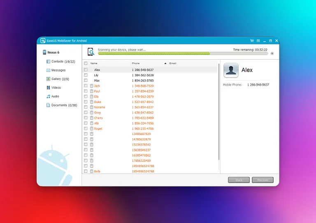Screen dimensions: 316x223
Task: Click the Nexus 6 phone icon
Action: (44, 52)
